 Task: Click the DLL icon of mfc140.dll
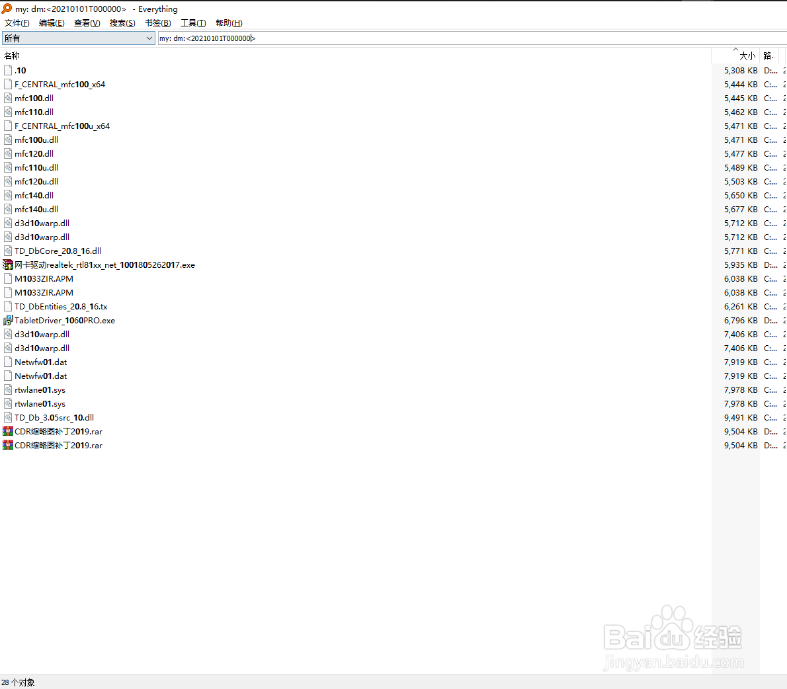(x=7, y=195)
